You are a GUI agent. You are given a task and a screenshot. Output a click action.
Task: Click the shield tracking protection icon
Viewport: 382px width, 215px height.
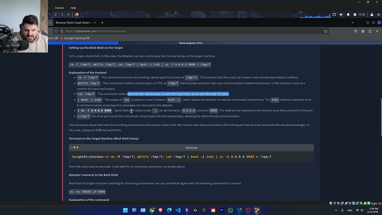(56, 31)
